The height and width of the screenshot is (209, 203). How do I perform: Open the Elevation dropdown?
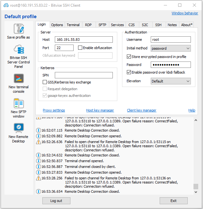(170, 81)
